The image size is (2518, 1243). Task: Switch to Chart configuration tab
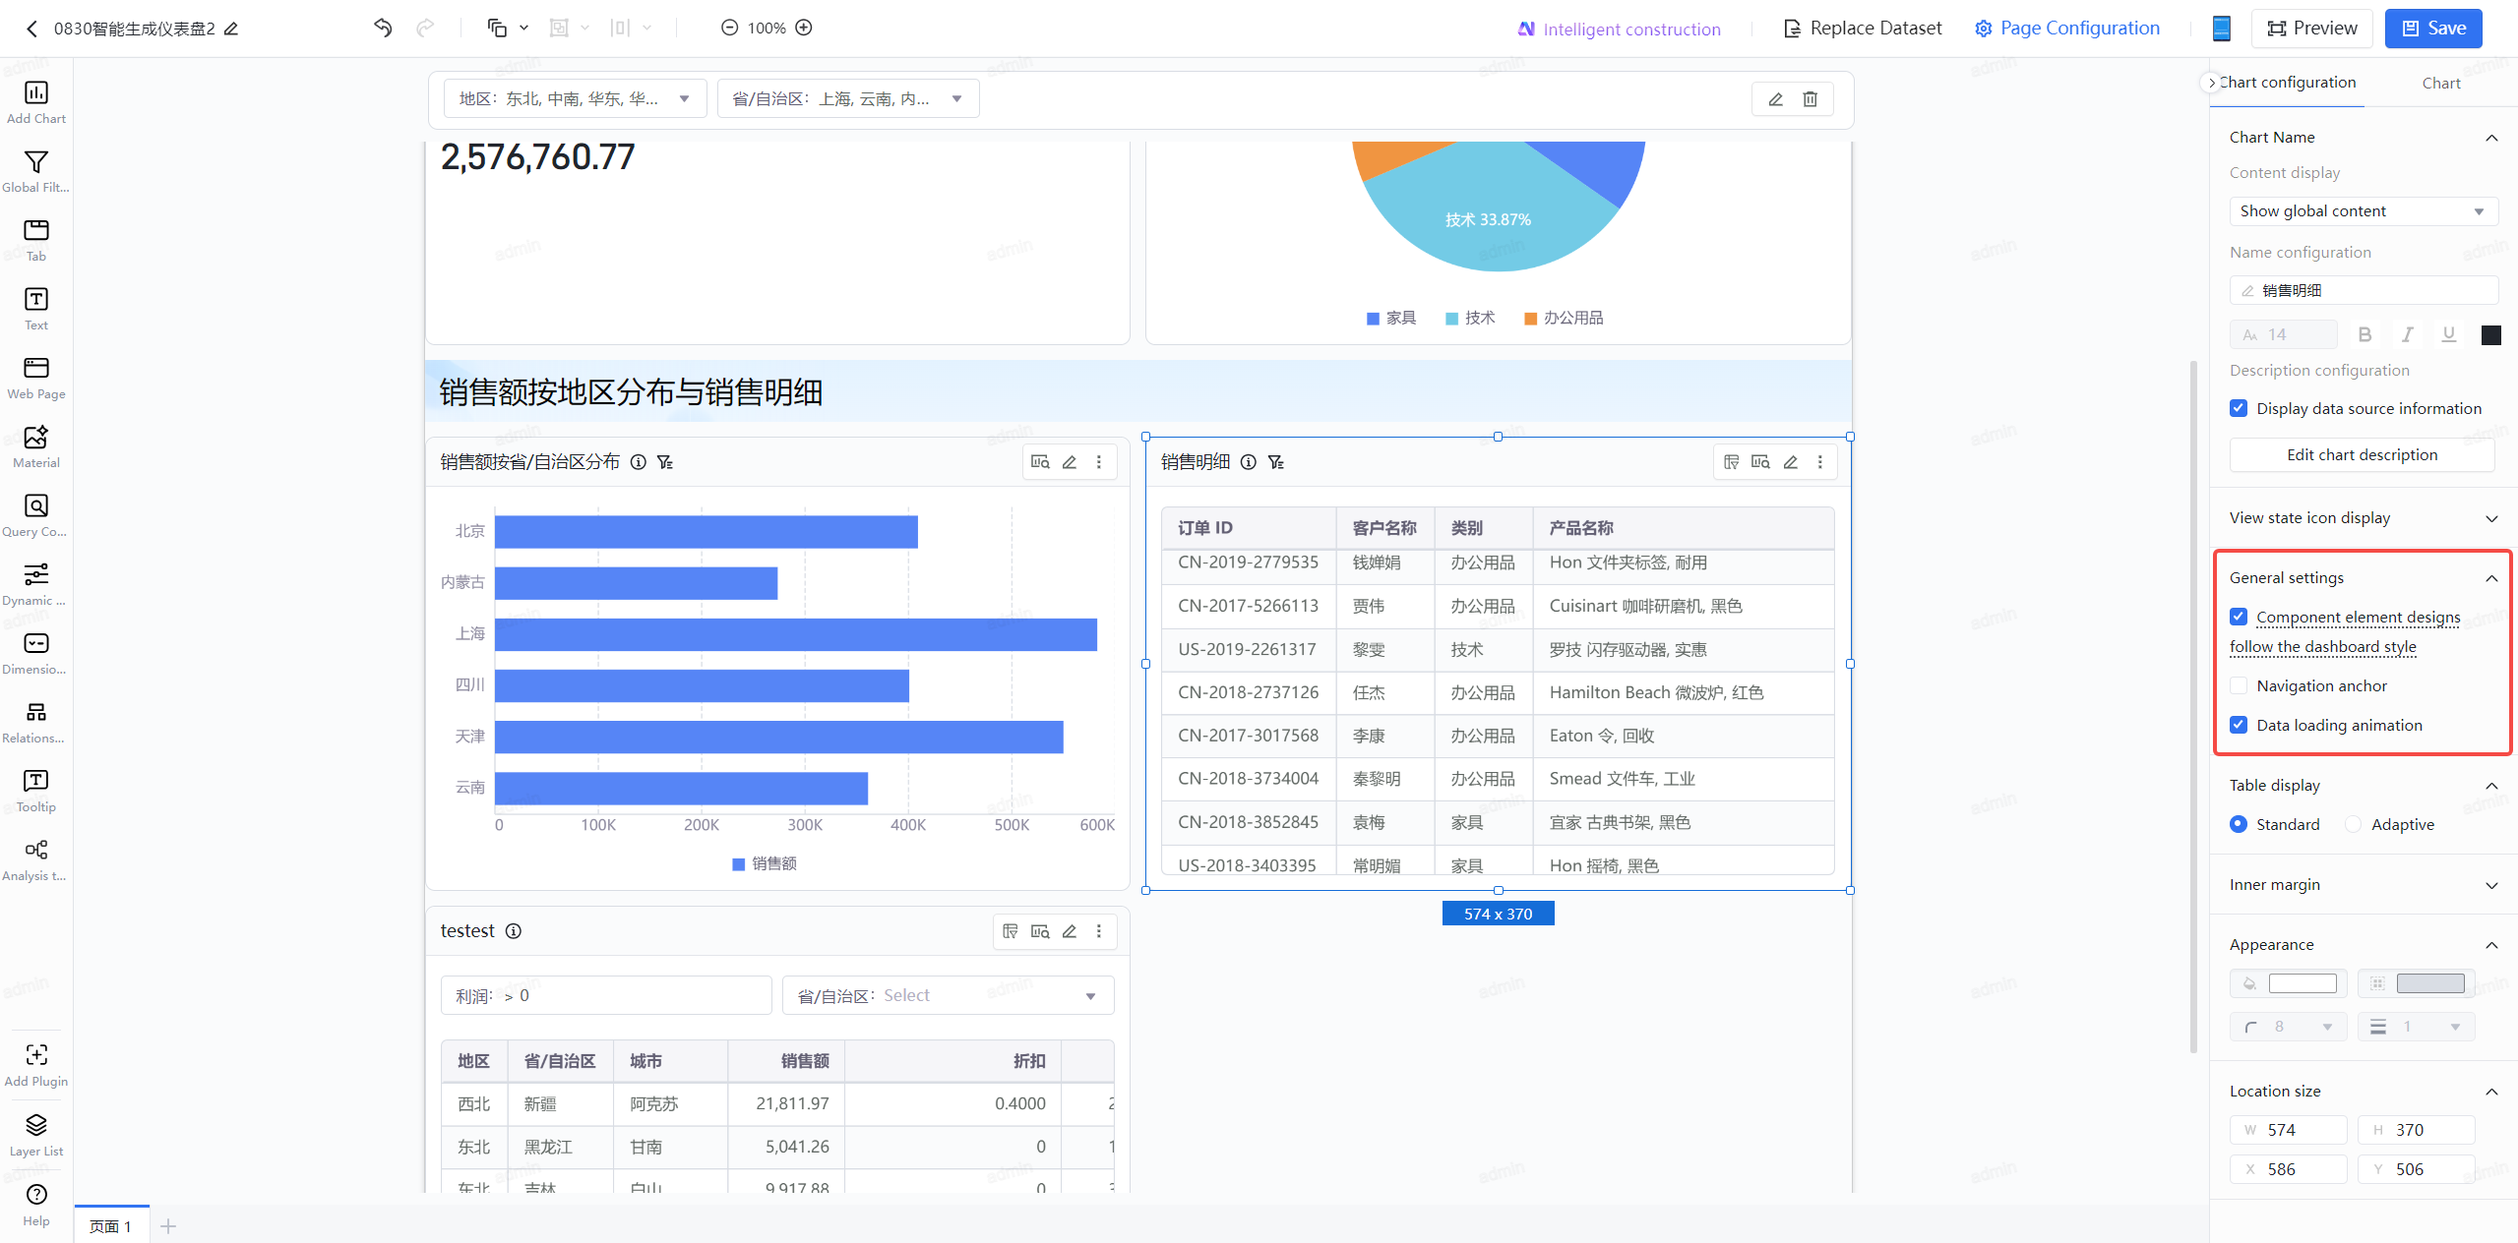coord(2287,83)
